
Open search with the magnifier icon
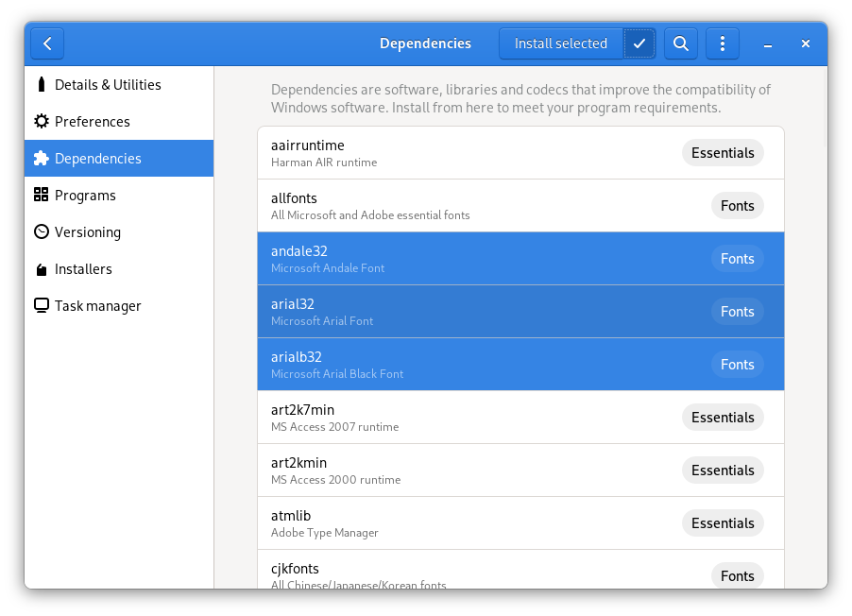tap(680, 43)
